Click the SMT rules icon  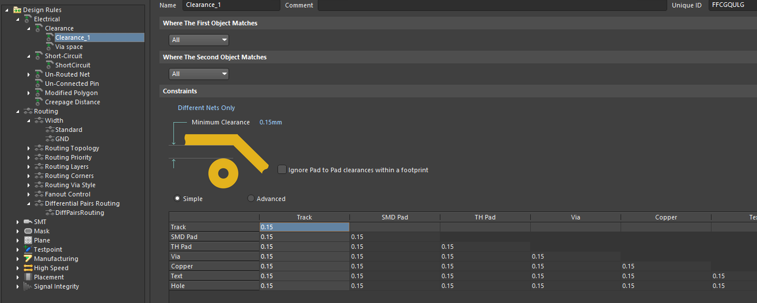tap(28, 222)
